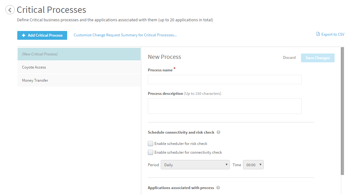Click the plus icon on Add Critical Process
349x195 pixels.
point(24,35)
